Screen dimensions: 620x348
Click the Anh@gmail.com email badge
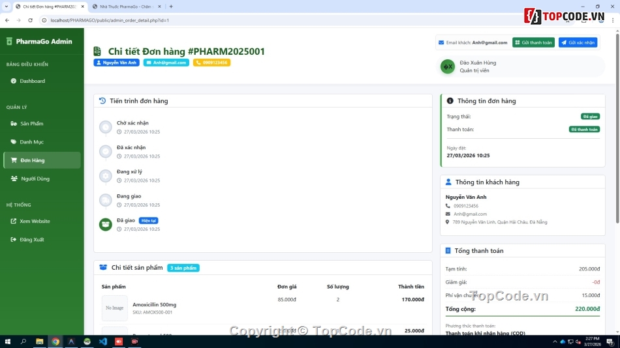(166, 63)
